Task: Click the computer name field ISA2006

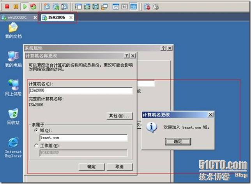Action: click(x=81, y=90)
